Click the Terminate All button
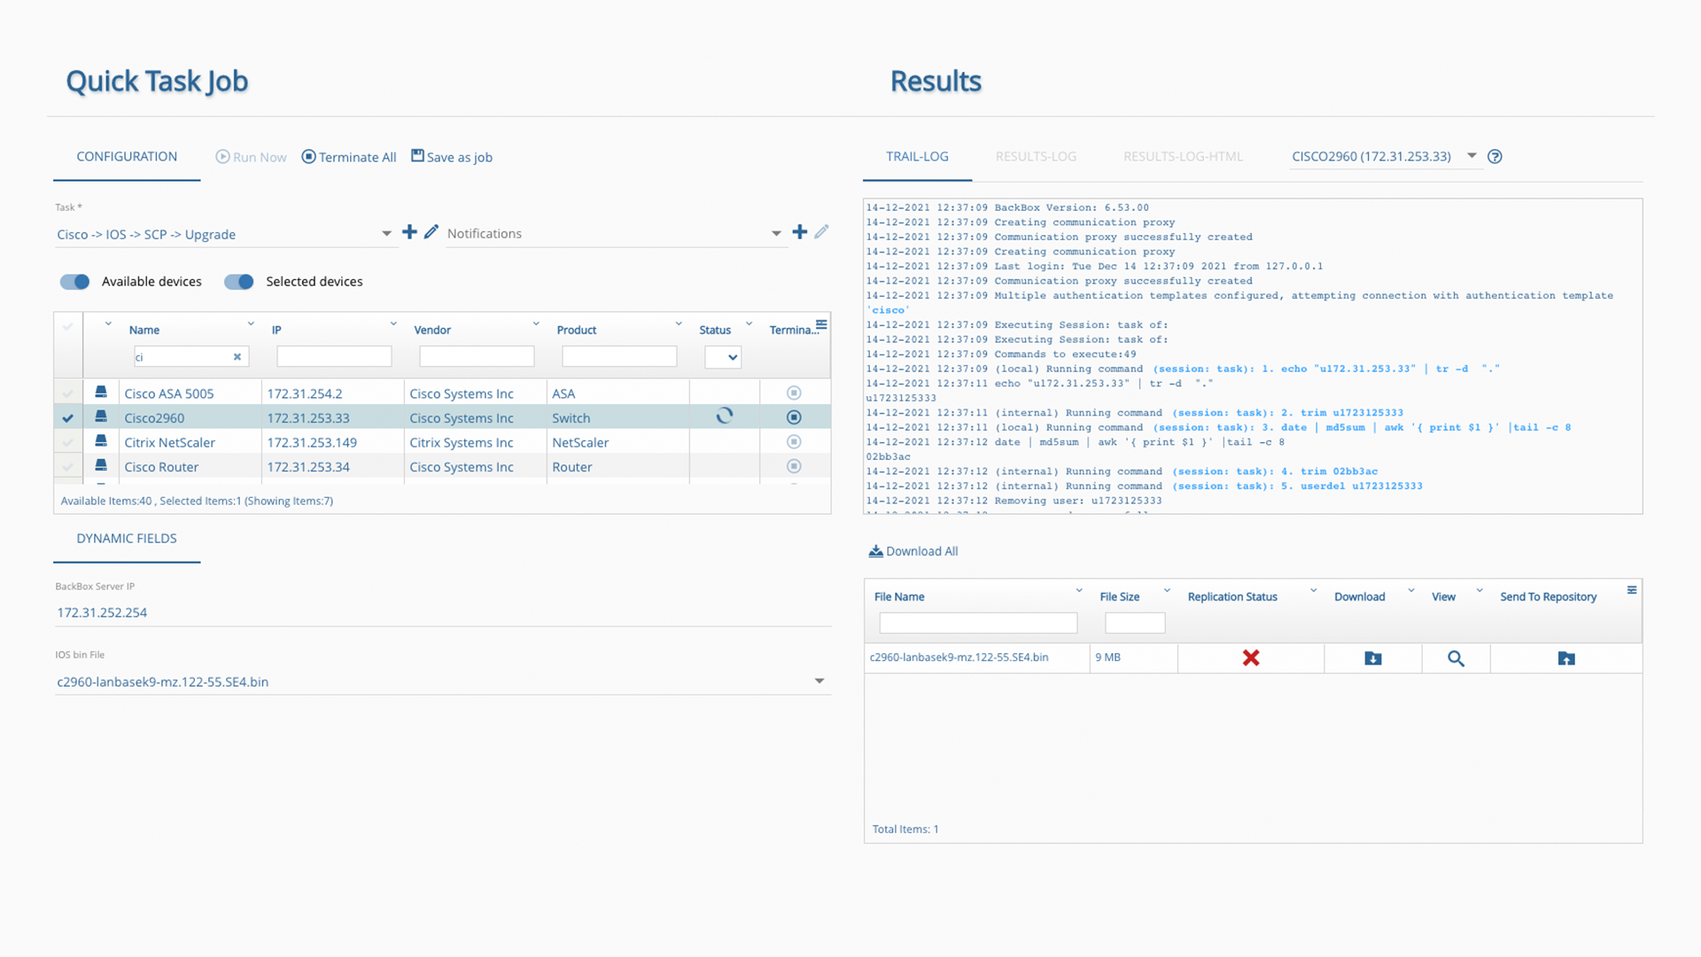1701x957 pixels. pos(349,157)
